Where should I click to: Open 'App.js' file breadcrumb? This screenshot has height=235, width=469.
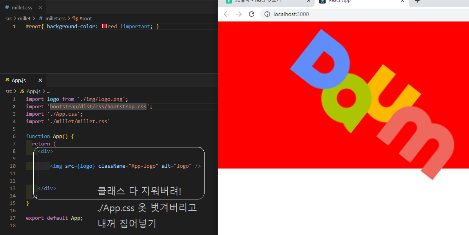pos(34,91)
